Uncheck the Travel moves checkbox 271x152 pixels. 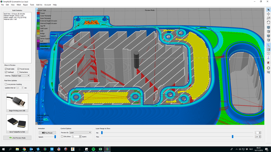(18, 69)
